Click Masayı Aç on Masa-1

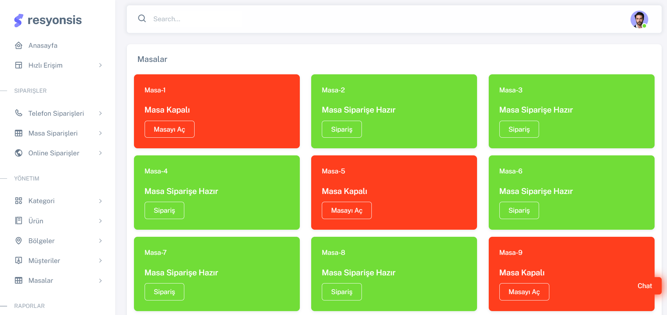169,129
